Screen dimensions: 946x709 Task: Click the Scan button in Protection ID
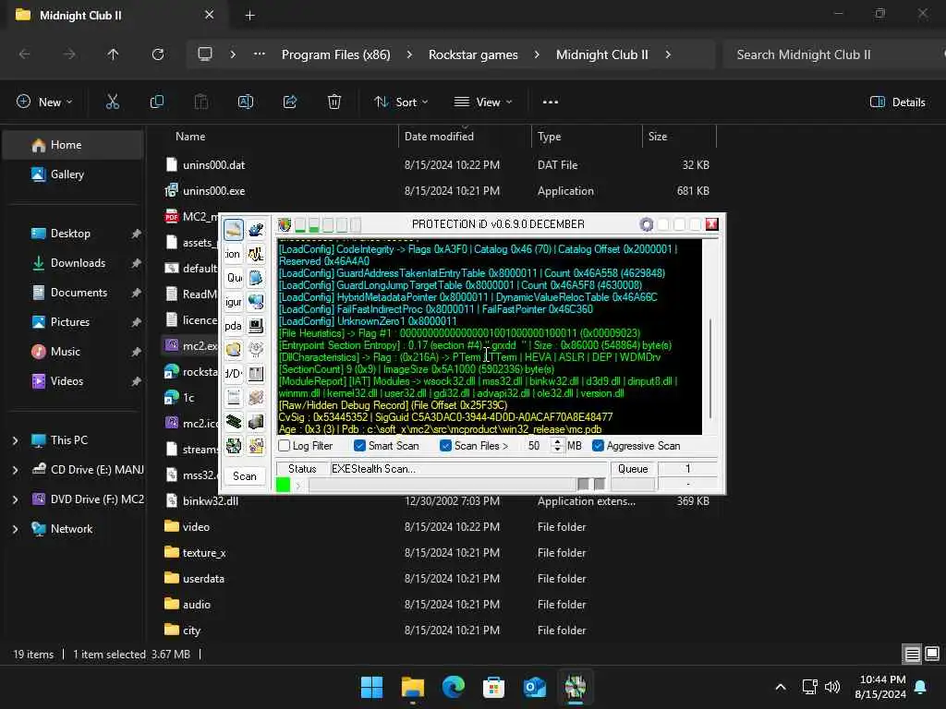244,476
